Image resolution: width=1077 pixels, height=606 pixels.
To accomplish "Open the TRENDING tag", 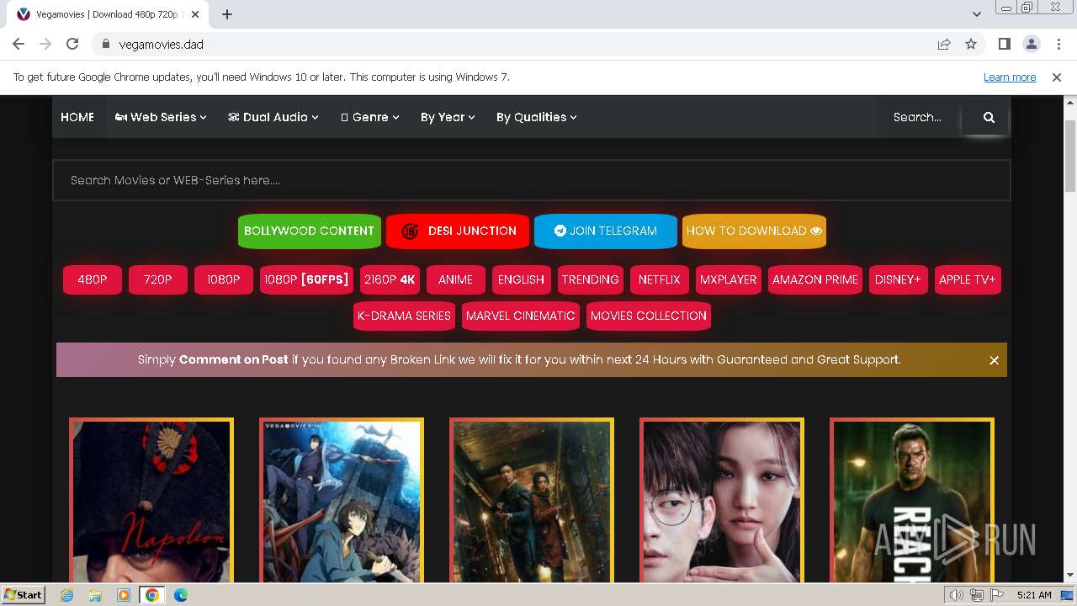I will (591, 279).
